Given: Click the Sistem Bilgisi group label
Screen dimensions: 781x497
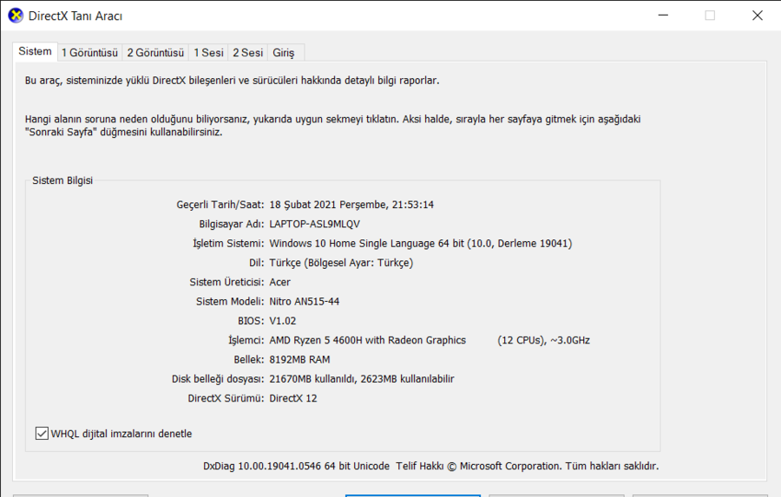Looking at the screenshot, I should [x=62, y=180].
